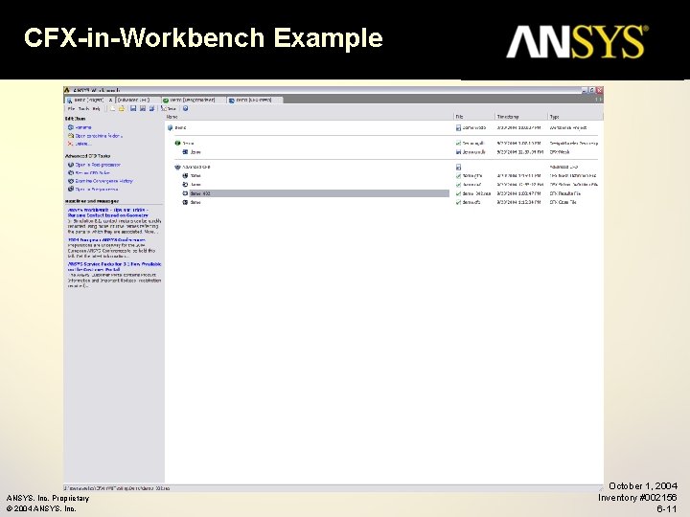Click the Rename link
The image size is (690, 517).
coord(83,127)
